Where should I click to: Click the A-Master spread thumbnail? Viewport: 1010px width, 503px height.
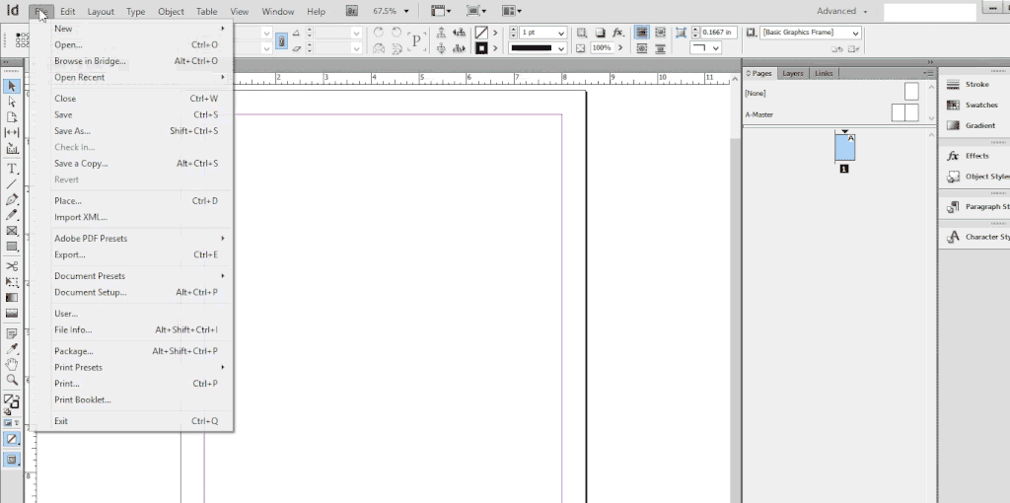905,112
